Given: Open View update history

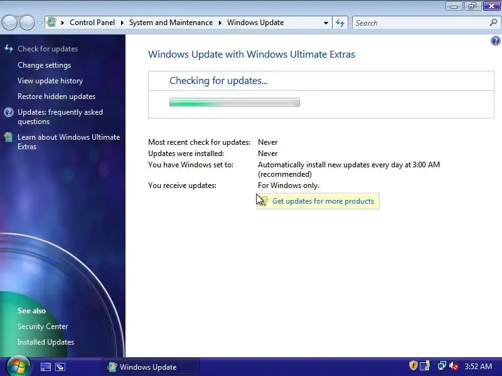Looking at the screenshot, I should pyautogui.click(x=50, y=81).
